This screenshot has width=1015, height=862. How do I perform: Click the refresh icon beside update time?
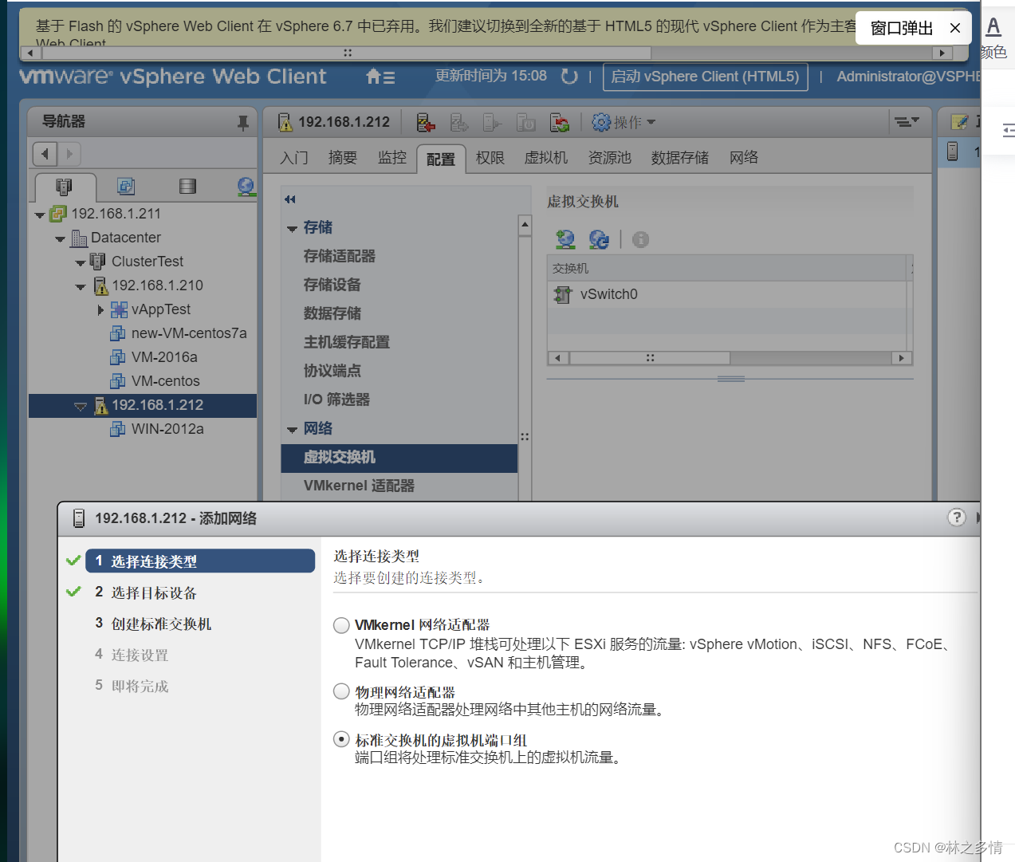(569, 77)
